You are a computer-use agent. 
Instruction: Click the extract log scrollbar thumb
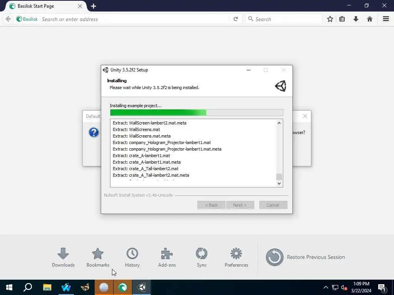click(x=279, y=177)
